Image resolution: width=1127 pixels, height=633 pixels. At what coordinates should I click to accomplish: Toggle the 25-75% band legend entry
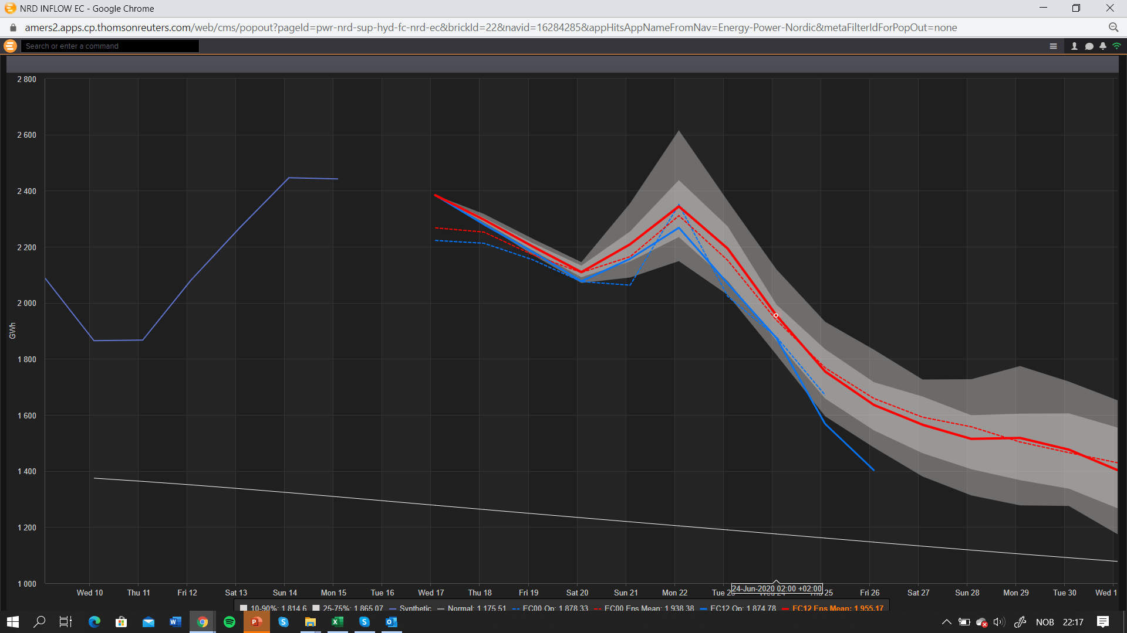click(347, 608)
